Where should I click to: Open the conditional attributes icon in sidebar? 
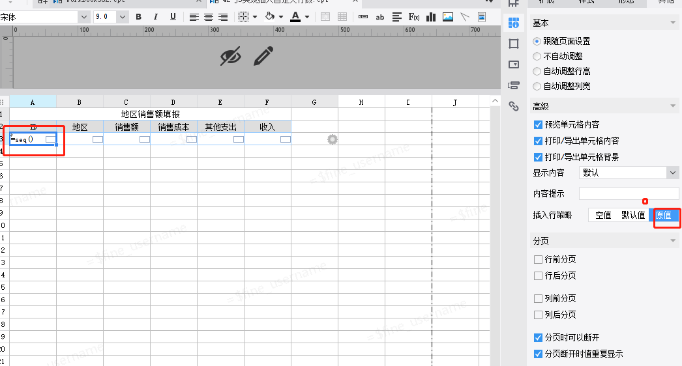coord(514,85)
